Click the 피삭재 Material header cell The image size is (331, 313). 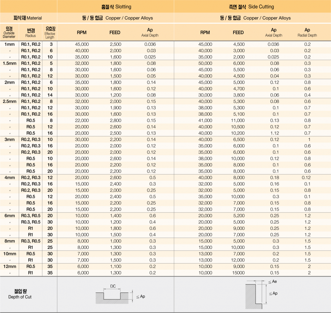tap(28, 18)
